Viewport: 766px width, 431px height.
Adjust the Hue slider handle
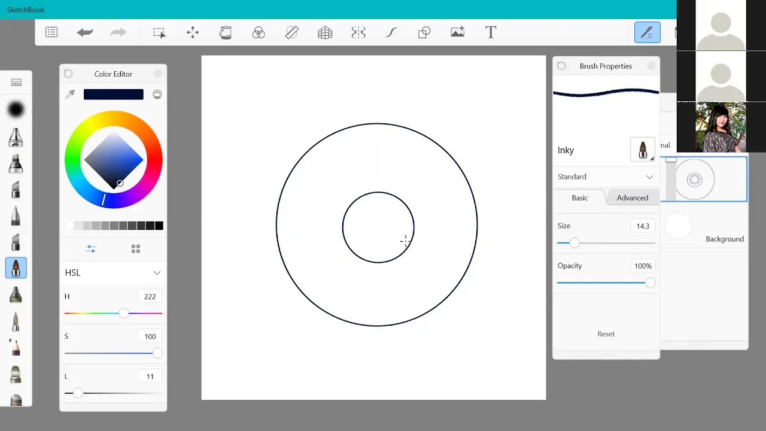point(123,313)
